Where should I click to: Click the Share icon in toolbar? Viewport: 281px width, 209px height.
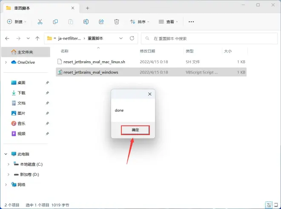pyautogui.click(x=101, y=22)
